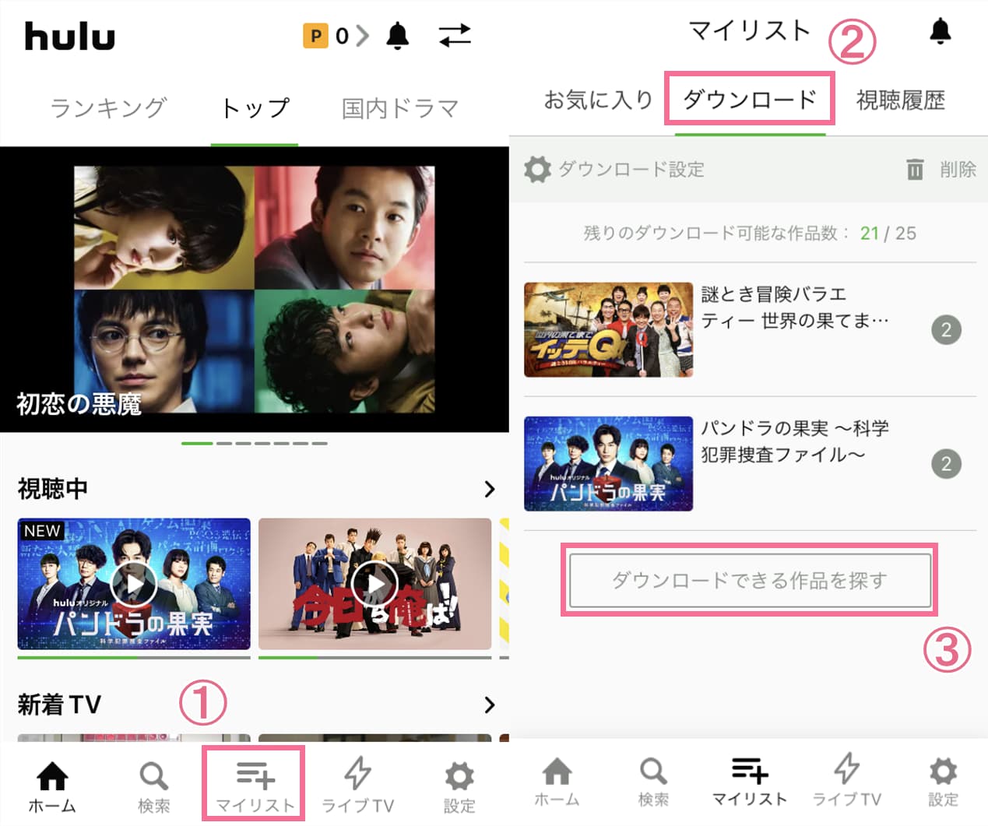Open the yellow P points badge
The width and height of the screenshot is (988, 826).
(x=315, y=36)
